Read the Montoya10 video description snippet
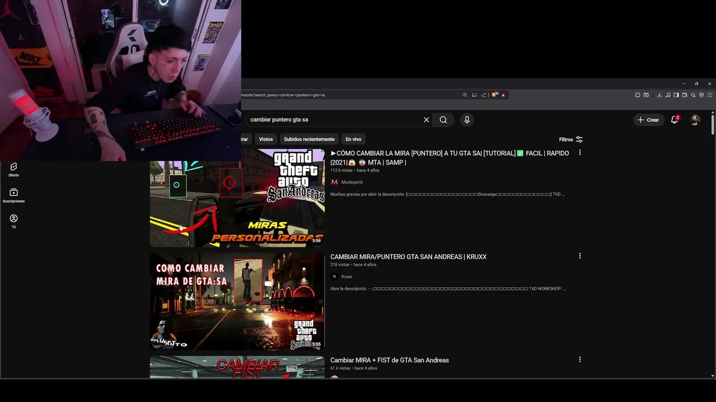This screenshot has width=716, height=402. 447,194
